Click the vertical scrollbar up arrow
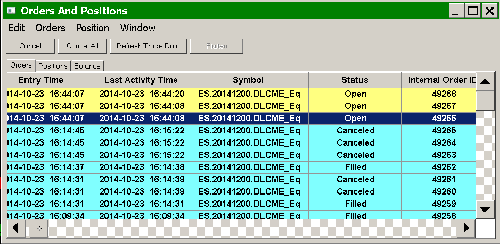This screenshot has height=244, width=500. tap(485, 81)
